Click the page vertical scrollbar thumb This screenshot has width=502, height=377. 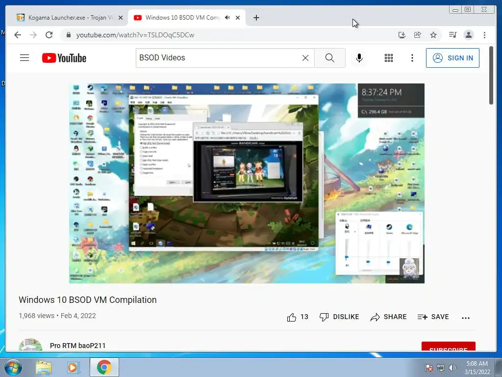(491, 75)
